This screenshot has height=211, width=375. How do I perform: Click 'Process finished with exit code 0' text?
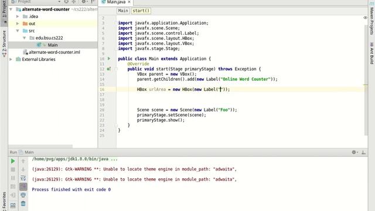(x=71, y=189)
